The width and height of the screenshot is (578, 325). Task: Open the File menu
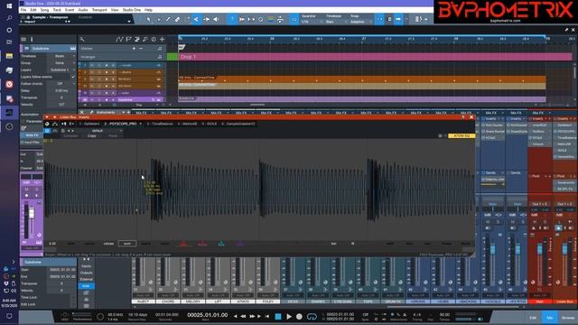[23, 10]
